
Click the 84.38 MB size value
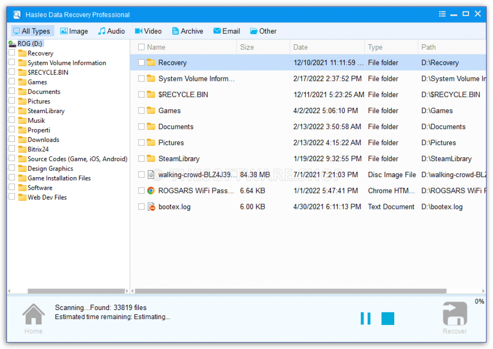click(255, 174)
